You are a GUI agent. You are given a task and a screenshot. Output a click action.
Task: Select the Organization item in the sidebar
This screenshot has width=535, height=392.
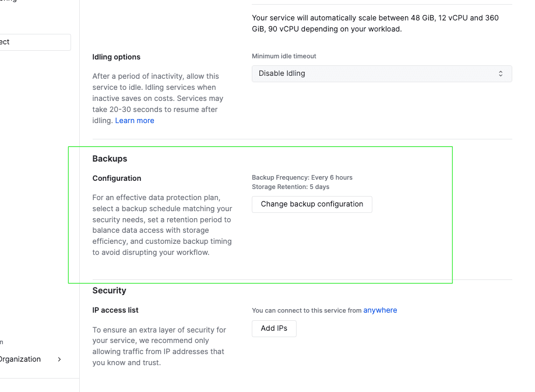coord(20,359)
